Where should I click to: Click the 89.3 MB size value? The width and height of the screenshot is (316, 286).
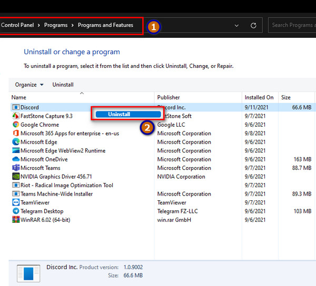pyautogui.click(x=302, y=194)
